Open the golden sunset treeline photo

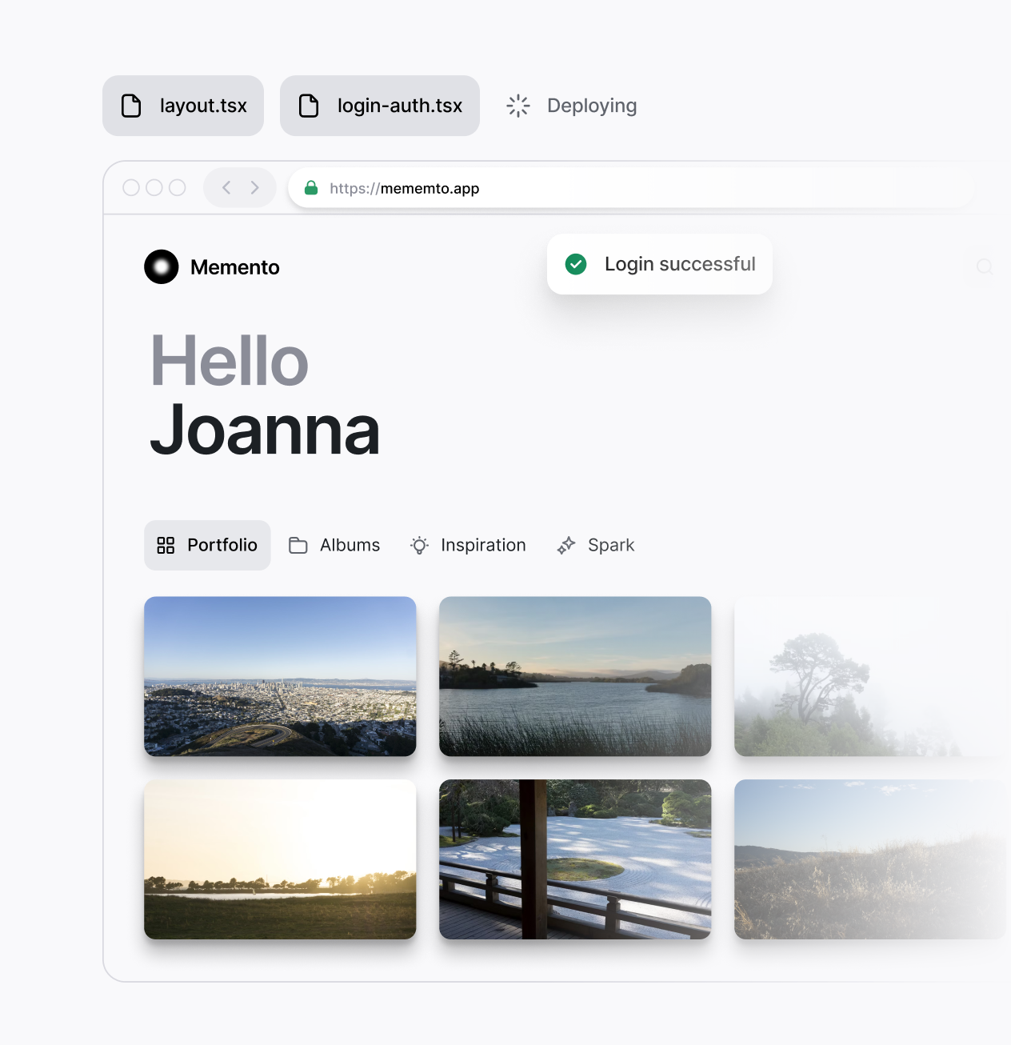[x=280, y=859]
